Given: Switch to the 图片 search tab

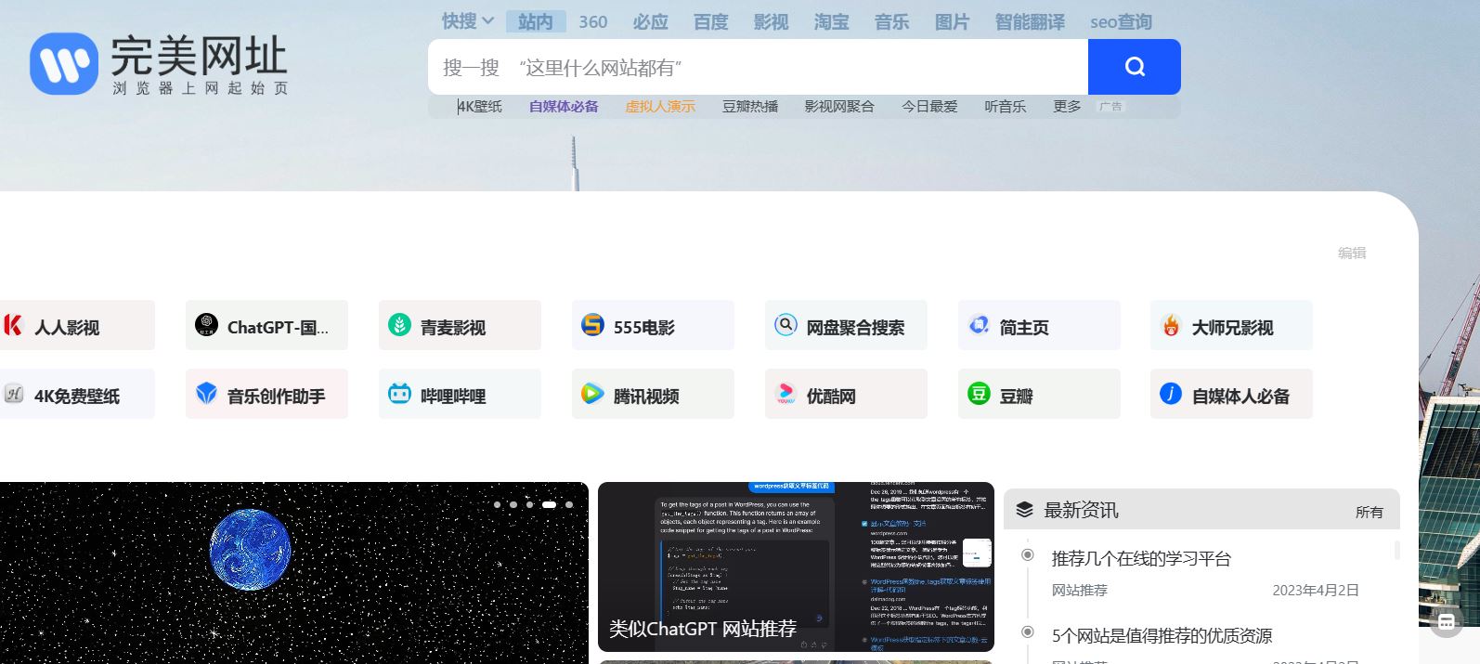Looking at the screenshot, I should coord(952,21).
